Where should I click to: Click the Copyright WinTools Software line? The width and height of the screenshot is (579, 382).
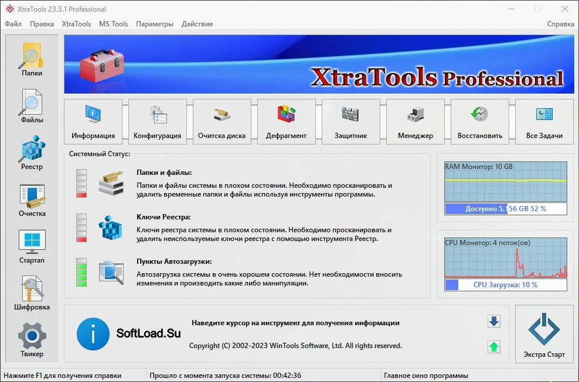coord(295,346)
